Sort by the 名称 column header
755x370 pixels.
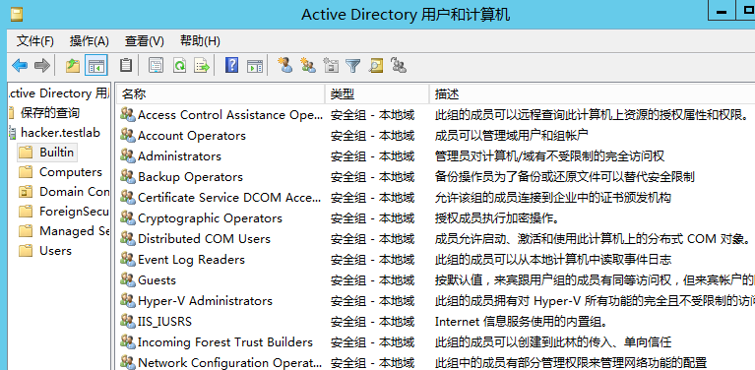[221, 93]
